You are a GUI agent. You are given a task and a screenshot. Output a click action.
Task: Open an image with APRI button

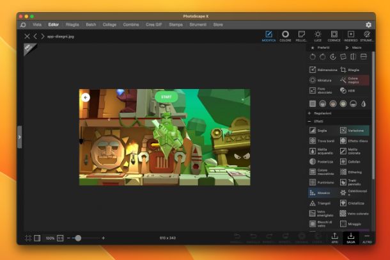click(x=334, y=238)
